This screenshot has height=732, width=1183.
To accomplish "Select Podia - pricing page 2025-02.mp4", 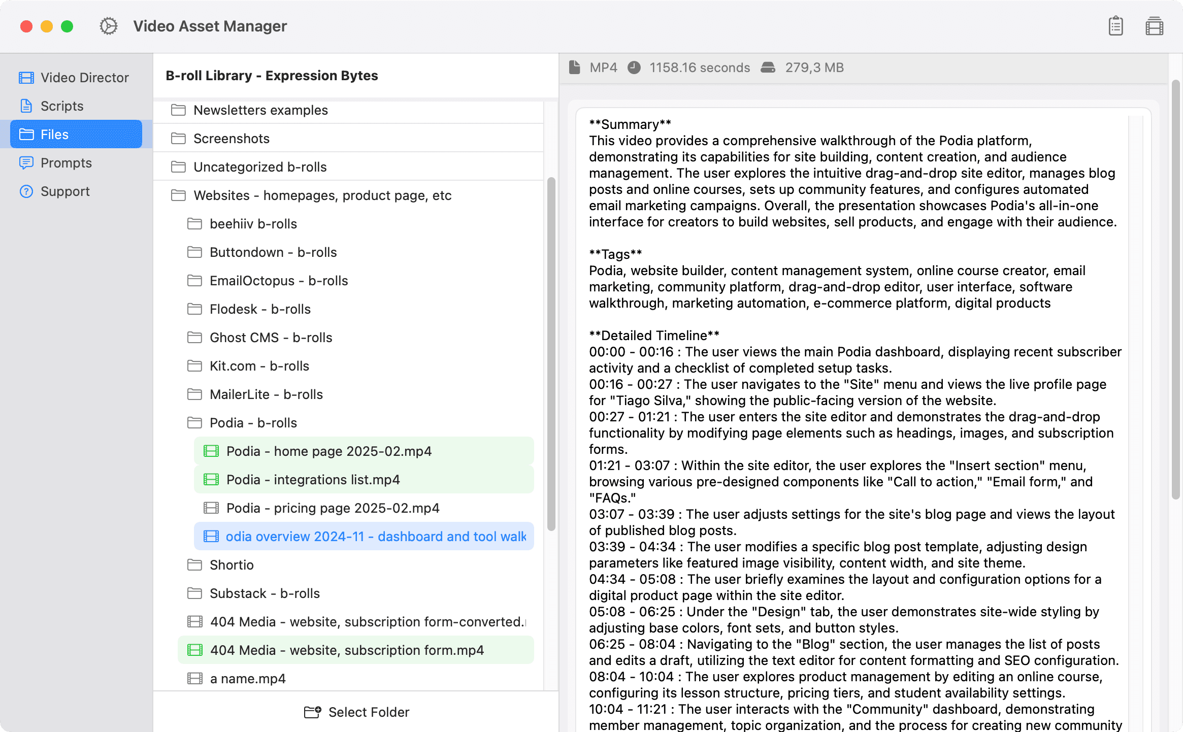I will click(333, 508).
